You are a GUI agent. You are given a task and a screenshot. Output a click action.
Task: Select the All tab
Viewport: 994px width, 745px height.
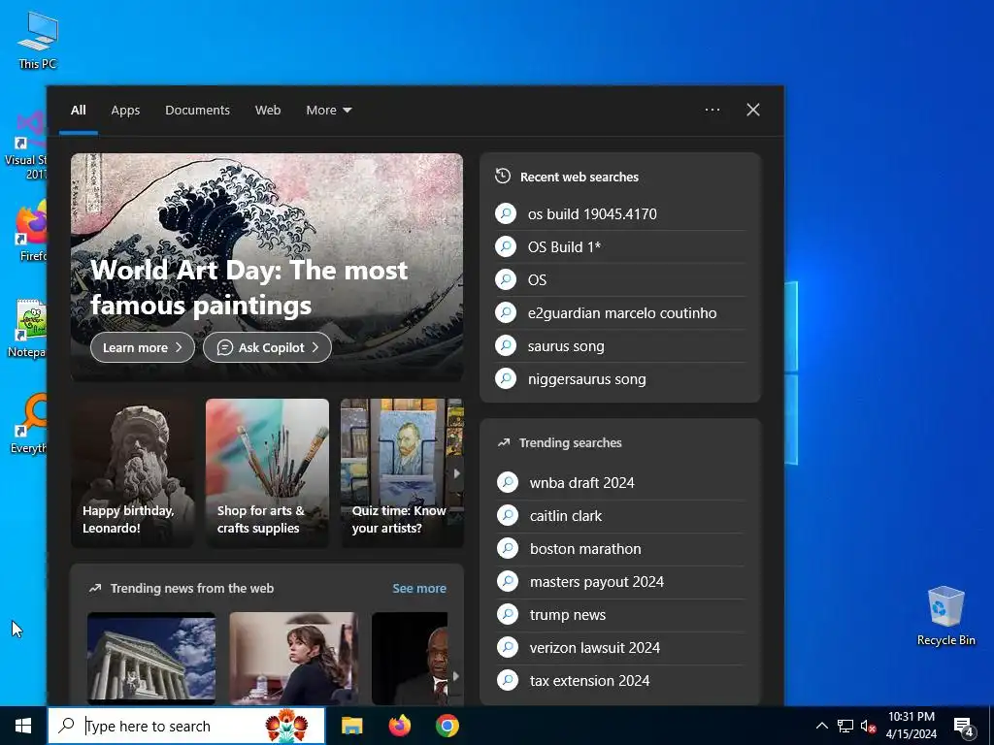[x=78, y=111]
